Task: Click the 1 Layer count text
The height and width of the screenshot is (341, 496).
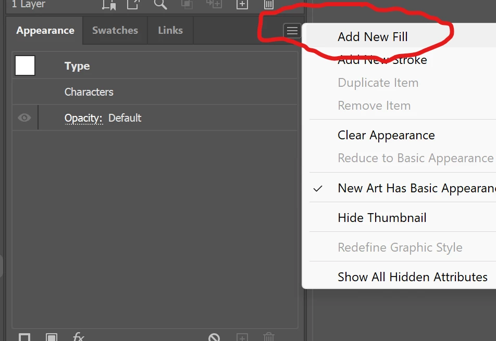Action: (29, 4)
